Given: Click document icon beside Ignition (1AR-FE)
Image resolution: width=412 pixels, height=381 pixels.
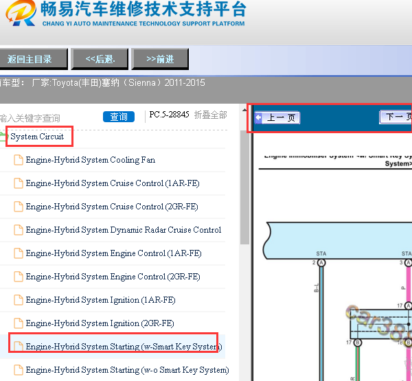Looking at the screenshot, I should (x=19, y=300).
